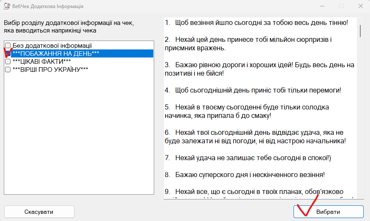Confirm with the Вибрати button
Image resolution: width=370 pixels, height=221 pixels.
328,212
